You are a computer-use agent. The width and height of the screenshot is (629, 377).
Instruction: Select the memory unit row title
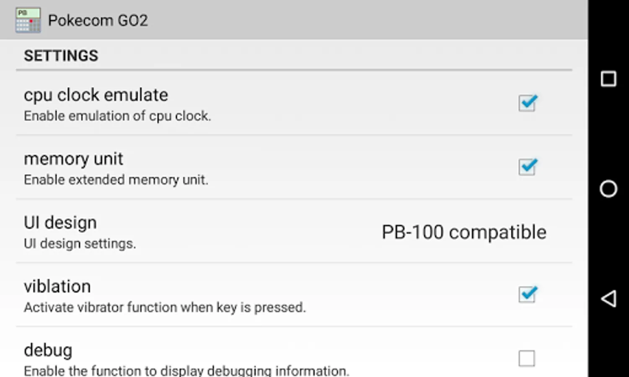73,159
